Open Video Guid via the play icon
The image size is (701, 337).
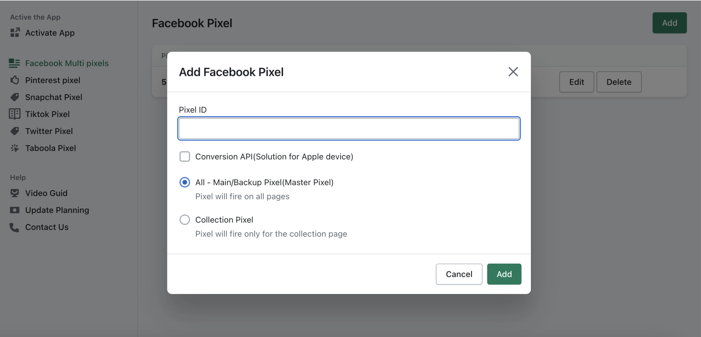click(x=14, y=193)
